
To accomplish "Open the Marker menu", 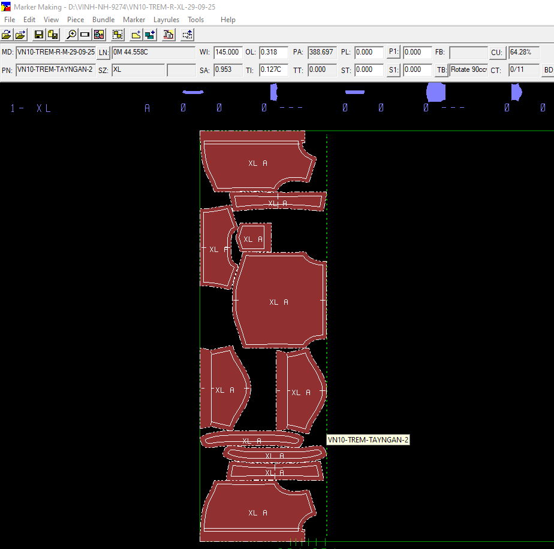I will tap(134, 20).
